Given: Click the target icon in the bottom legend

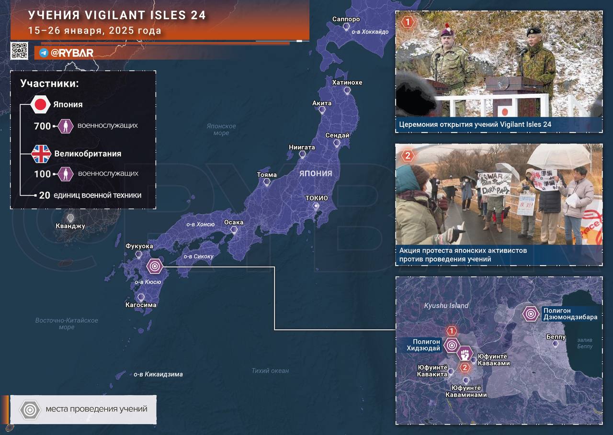Looking at the screenshot, I should [30, 410].
